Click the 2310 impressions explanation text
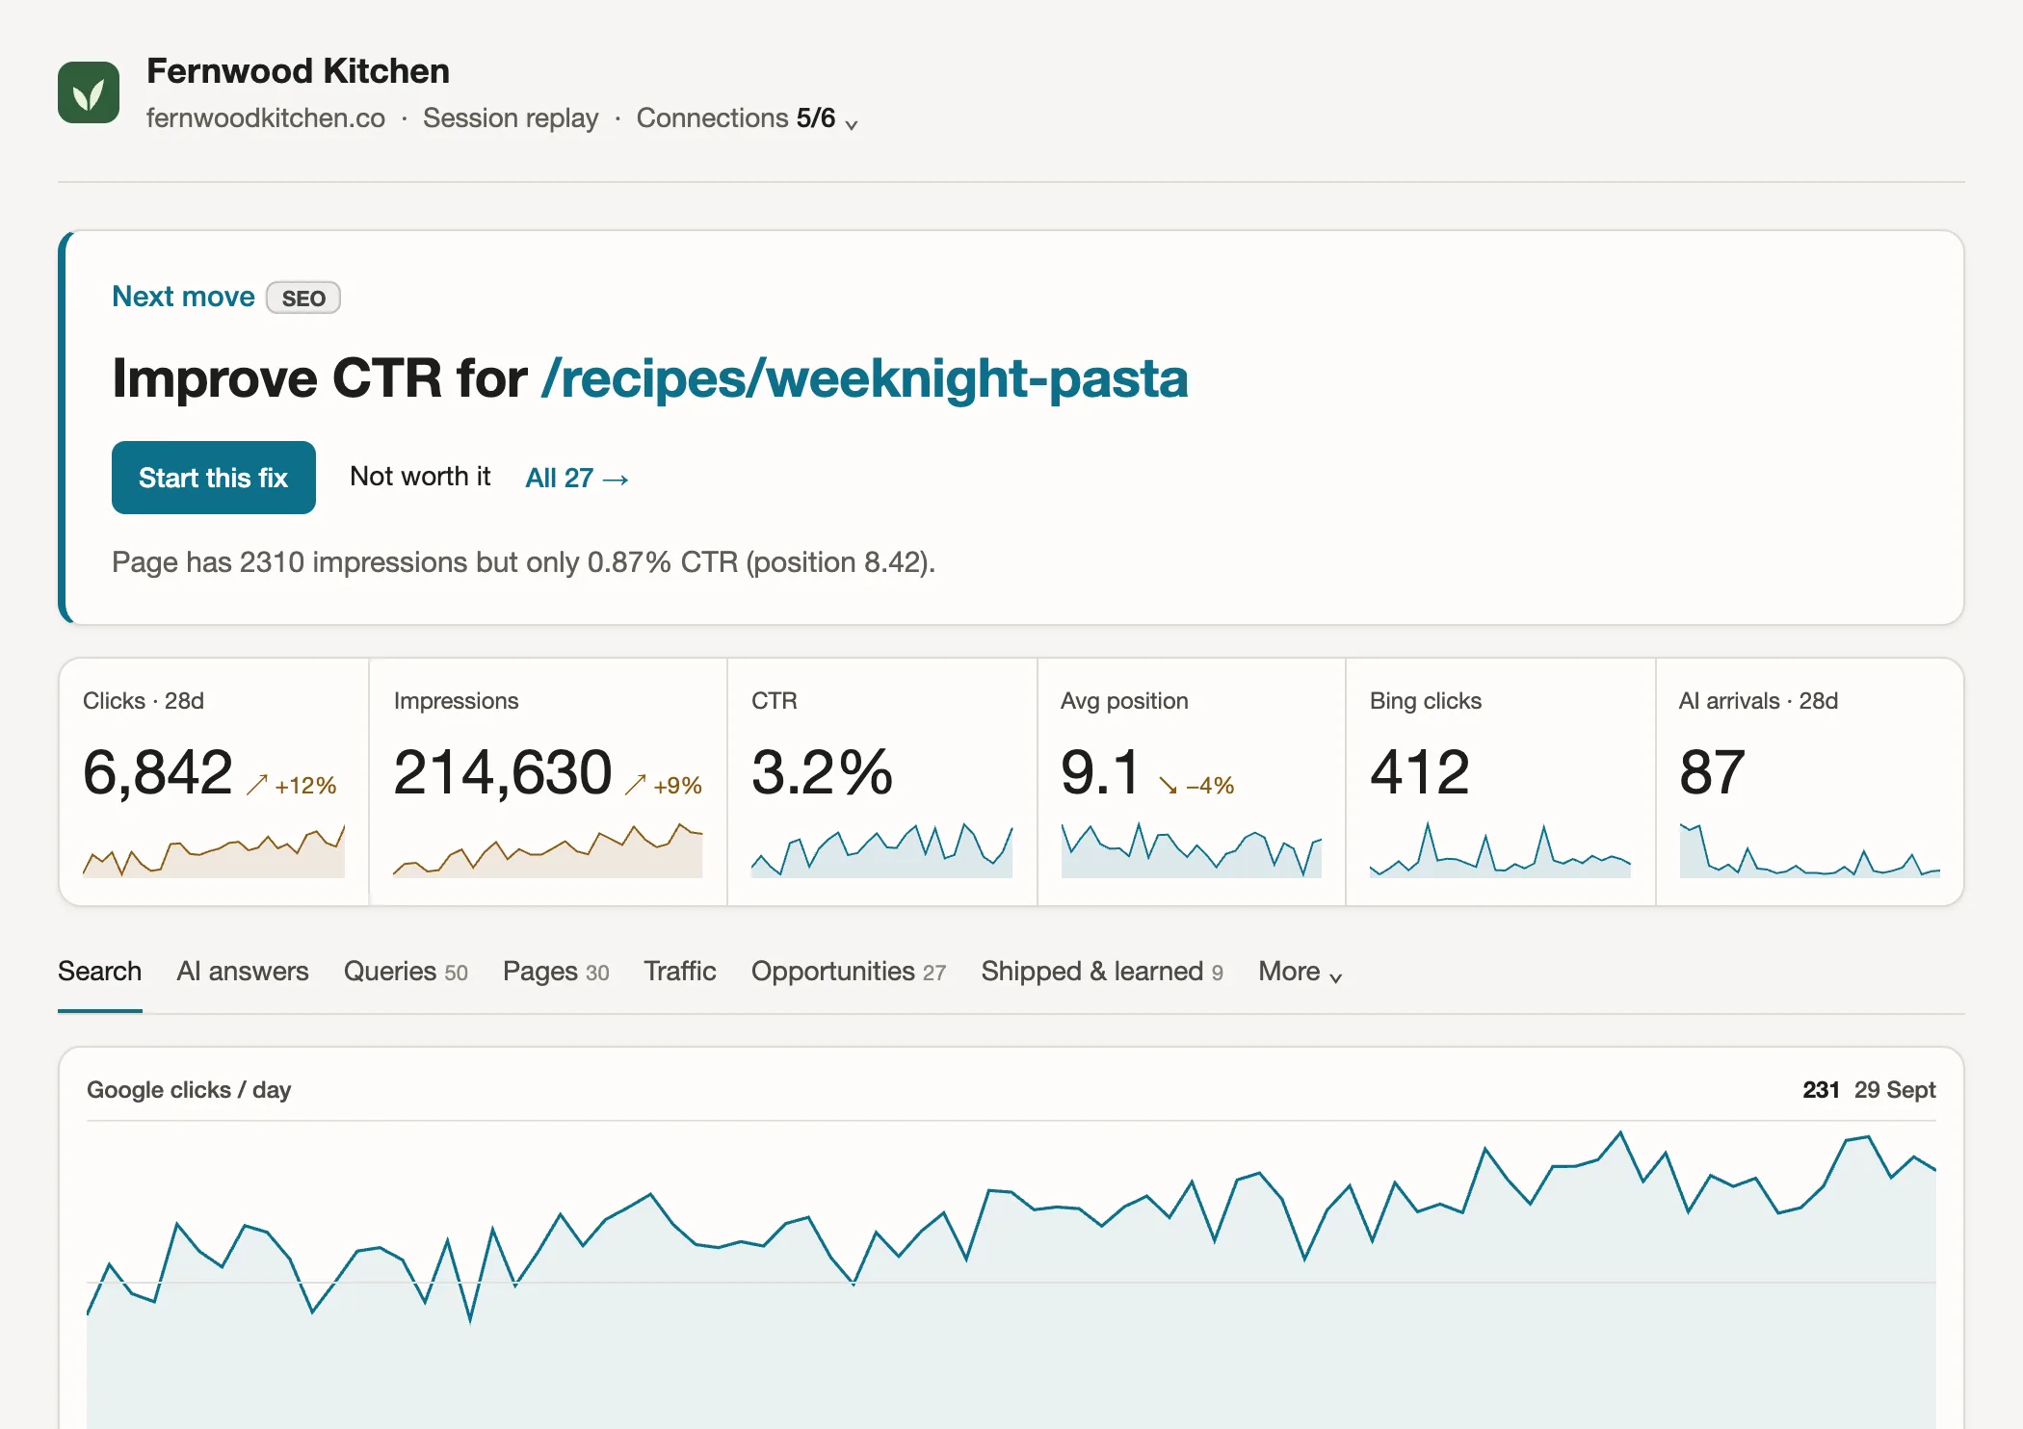2023x1429 pixels. [x=523, y=562]
